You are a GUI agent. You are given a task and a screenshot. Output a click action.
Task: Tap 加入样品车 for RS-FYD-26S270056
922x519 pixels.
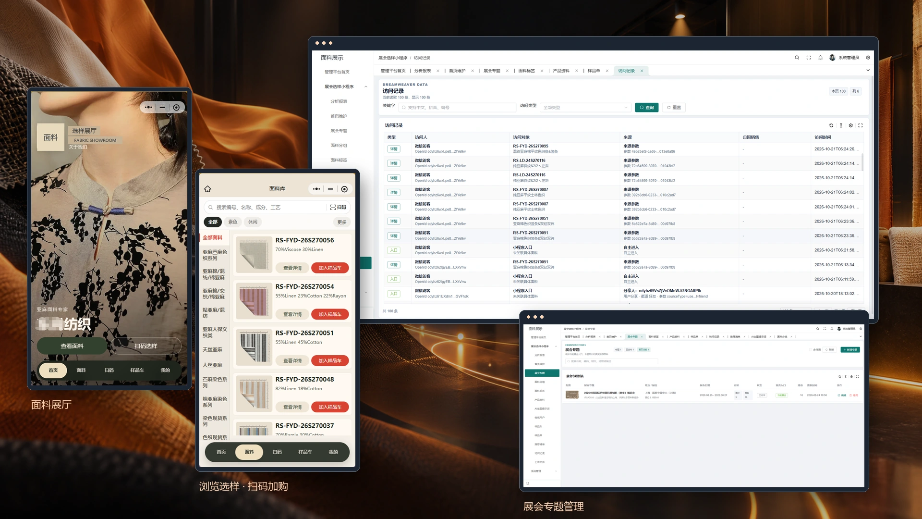330,268
